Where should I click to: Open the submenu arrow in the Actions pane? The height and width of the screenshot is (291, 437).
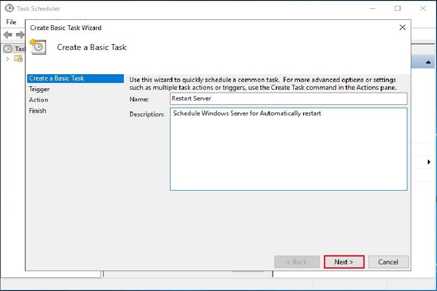point(429,162)
